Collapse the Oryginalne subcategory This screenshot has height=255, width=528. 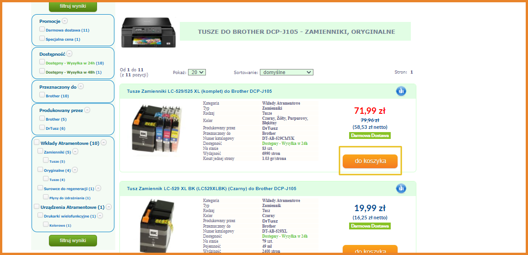click(75, 170)
